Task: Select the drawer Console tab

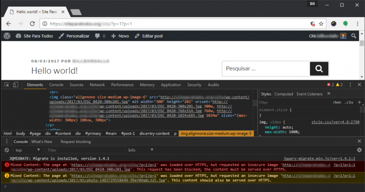Action: [21, 141]
